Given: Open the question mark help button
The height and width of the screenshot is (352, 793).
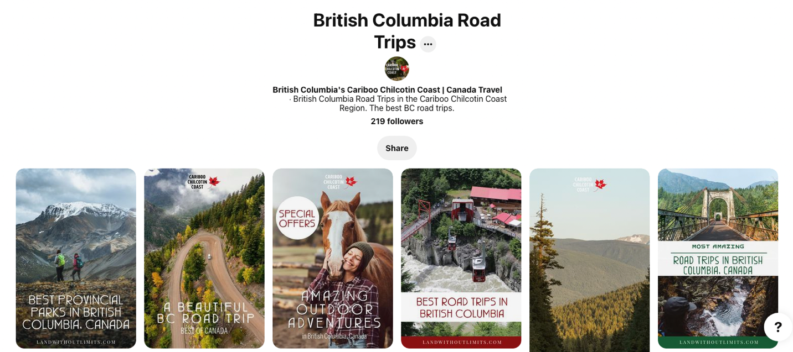Looking at the screenshot, I should point(777,327).
